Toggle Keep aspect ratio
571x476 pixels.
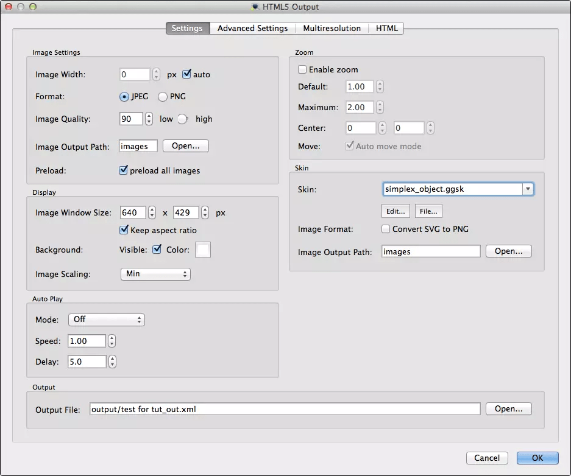pyautogui.click(x=124, y=230)
